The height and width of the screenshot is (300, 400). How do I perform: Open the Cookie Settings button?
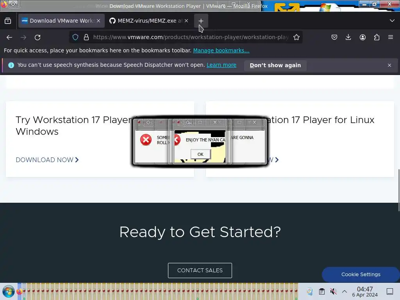coord(361,275)
